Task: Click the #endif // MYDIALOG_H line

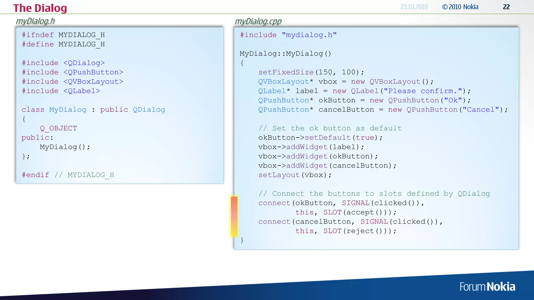Action: point(68,175)
